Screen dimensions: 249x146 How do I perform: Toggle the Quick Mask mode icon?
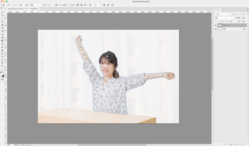[2, 79]
